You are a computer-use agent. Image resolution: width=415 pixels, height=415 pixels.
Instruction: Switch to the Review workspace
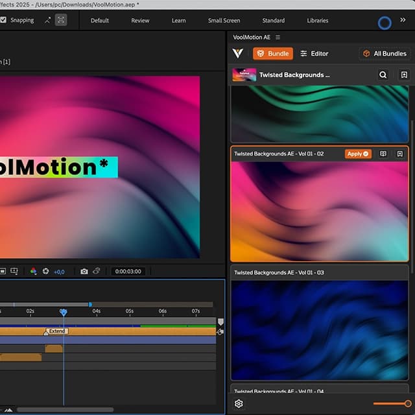tap(140, 20)
